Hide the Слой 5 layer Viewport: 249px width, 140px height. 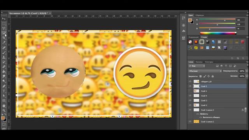[190, 86]
